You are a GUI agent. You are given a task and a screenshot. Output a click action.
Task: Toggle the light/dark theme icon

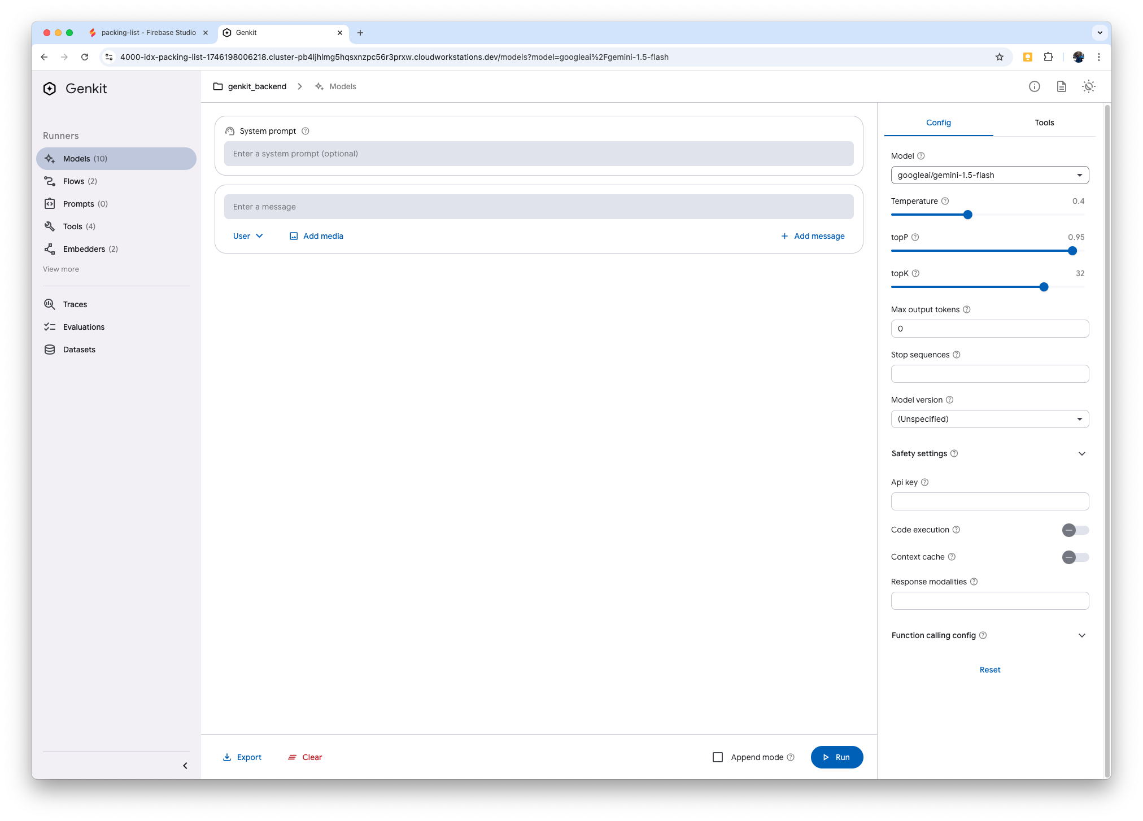(x=1088, y=86)
